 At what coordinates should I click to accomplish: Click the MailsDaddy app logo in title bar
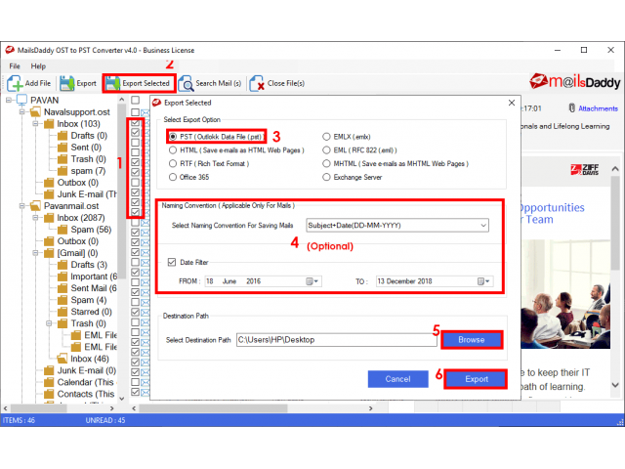tap(10, 50)
